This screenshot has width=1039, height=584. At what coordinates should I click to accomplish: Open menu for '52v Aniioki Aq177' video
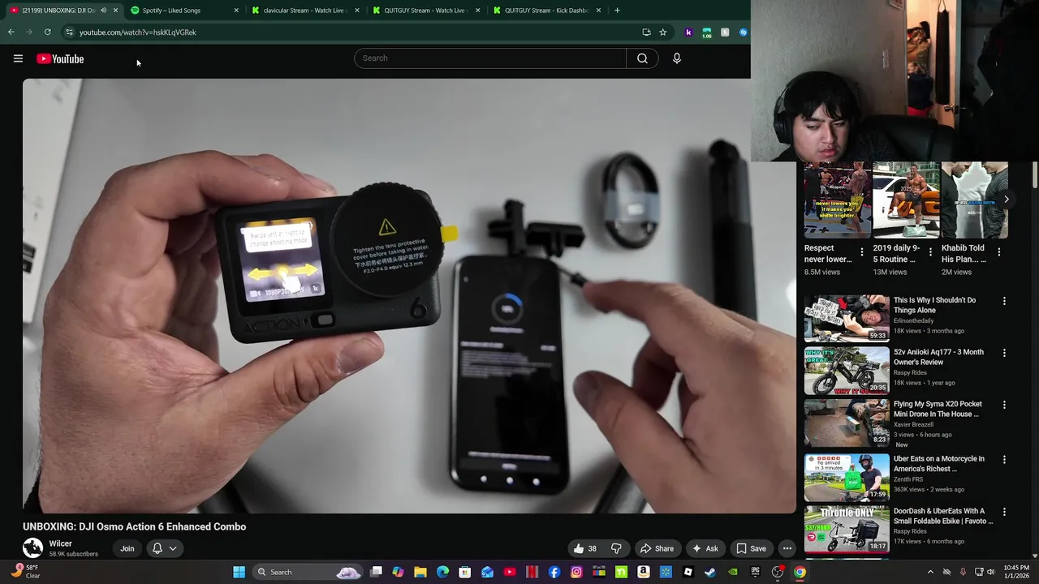(1004, 353)
